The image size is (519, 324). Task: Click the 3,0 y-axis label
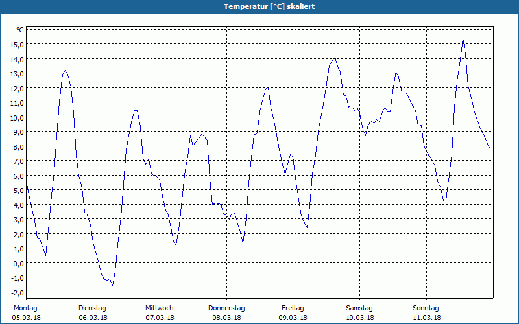click(19, 219)
